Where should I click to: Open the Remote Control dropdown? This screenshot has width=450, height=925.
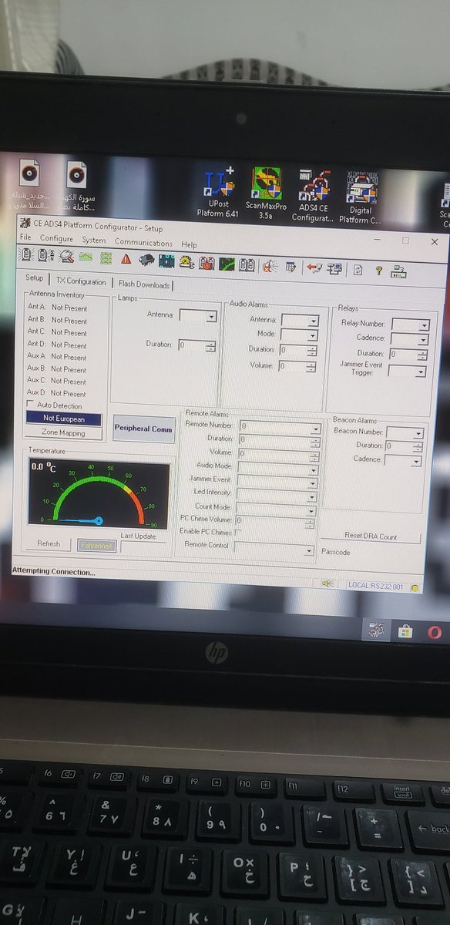point(274,548)
